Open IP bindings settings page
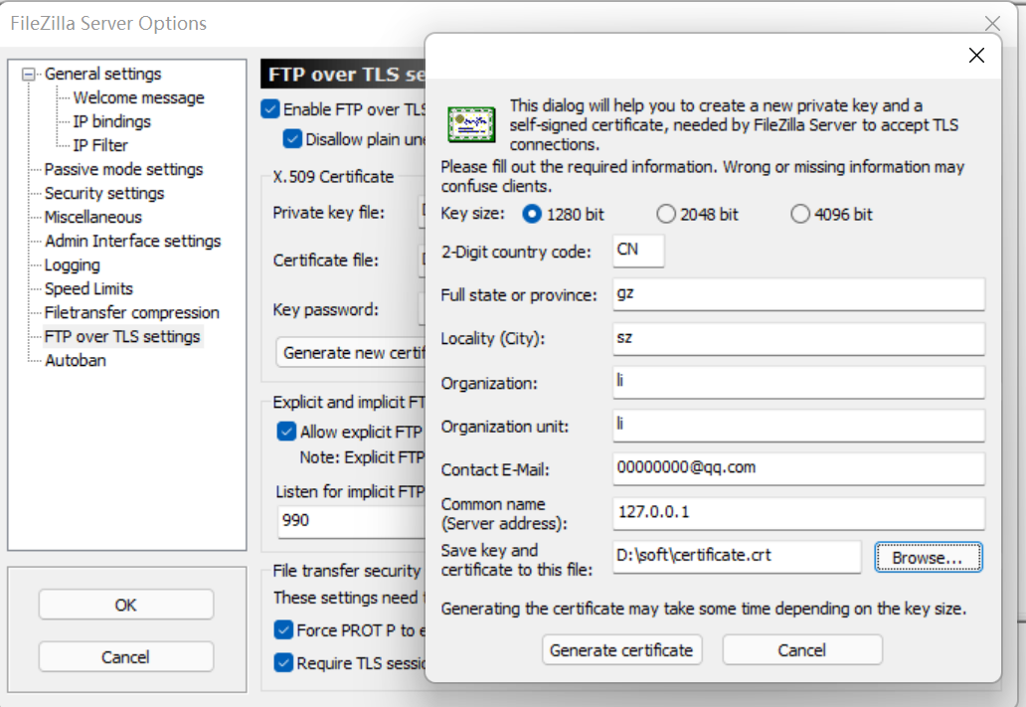This screenshot has width=1026, height=707. tap(112, 121)
